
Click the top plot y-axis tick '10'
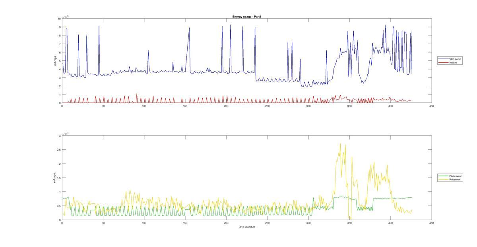59,19
